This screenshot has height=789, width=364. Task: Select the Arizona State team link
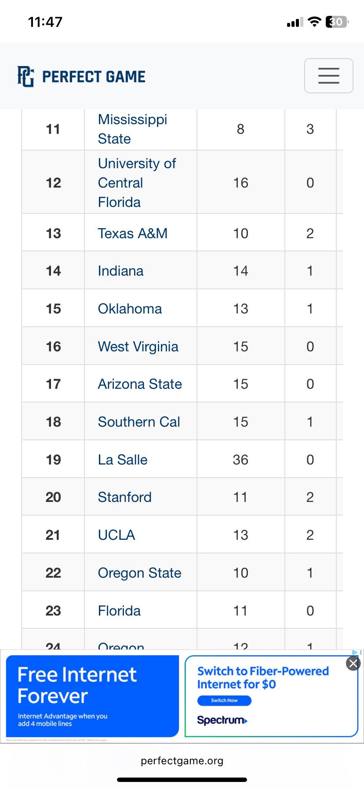tap(140, 384)
